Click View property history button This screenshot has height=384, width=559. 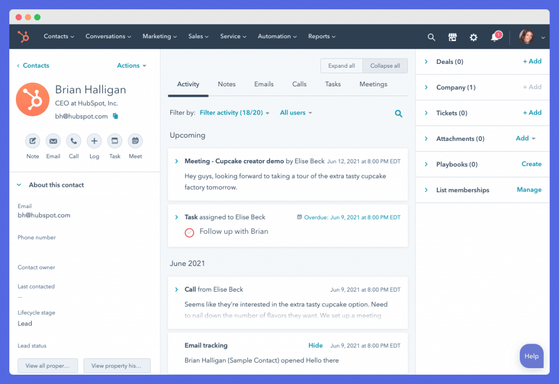click(x=117, y=366)
